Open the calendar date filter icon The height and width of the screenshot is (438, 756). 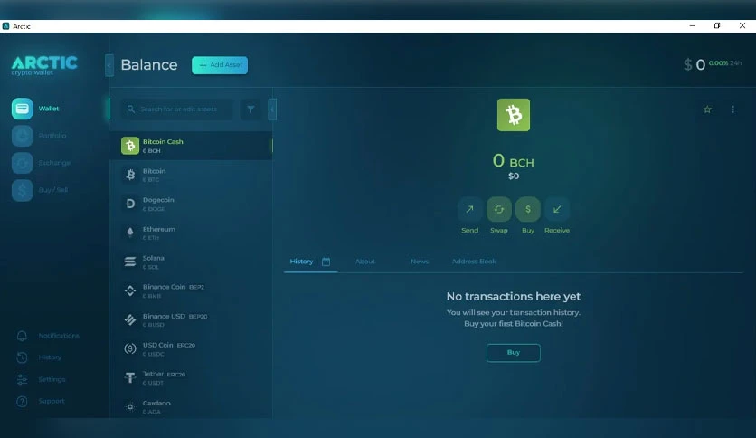coord(326,262)
